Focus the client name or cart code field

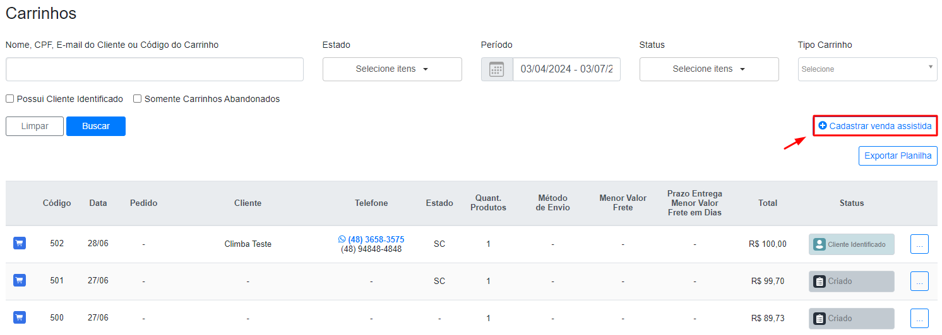pos(155,69)
